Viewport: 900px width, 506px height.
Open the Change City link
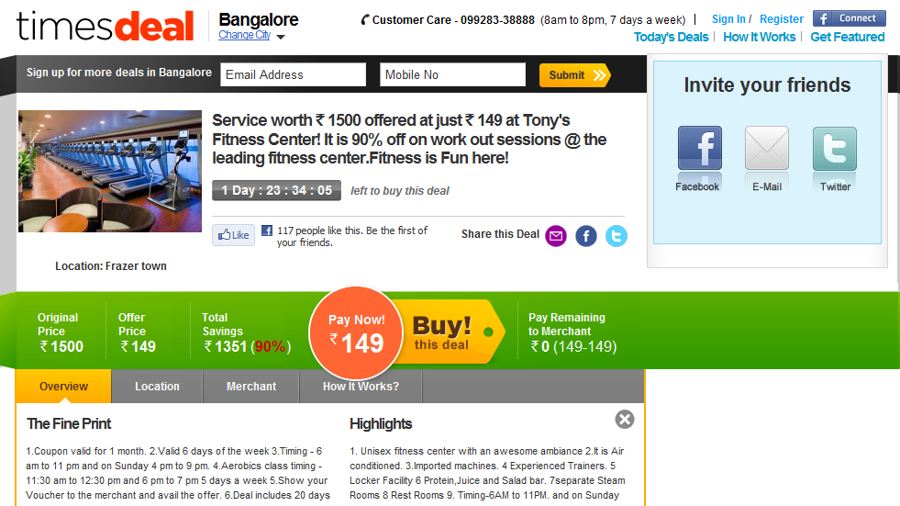(x=245, y=35)
